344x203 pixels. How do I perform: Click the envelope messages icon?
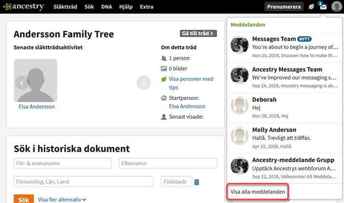point(323,7)
